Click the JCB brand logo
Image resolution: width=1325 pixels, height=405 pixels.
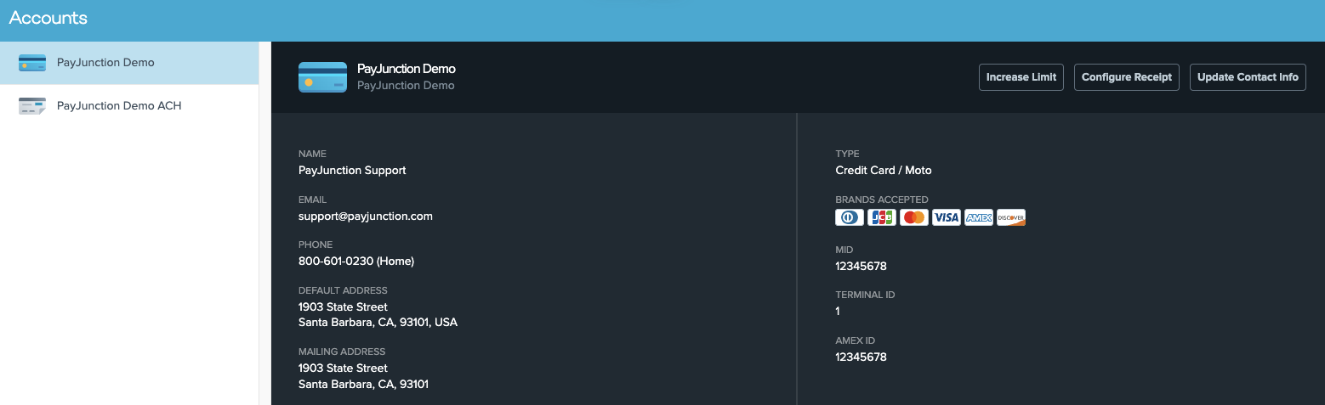[x=882, y=218]
